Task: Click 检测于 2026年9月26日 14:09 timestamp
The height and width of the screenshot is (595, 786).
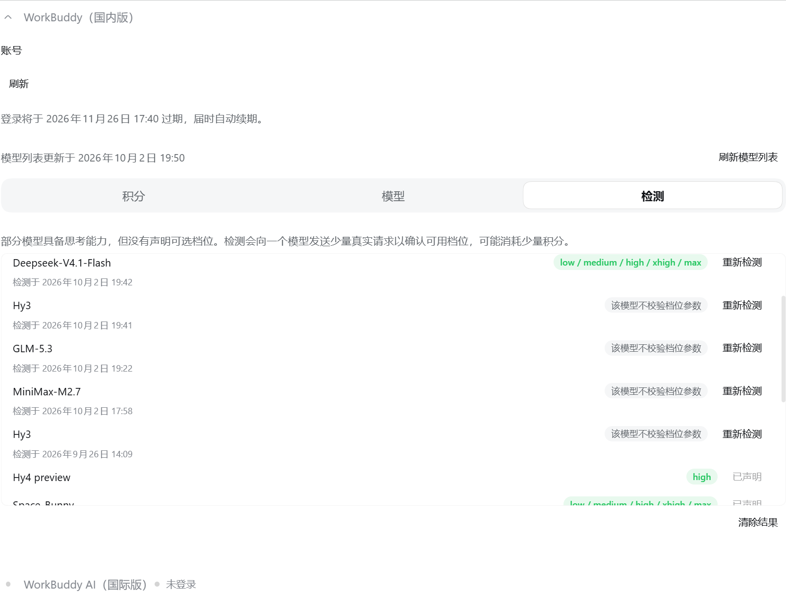Action: pyautogui.click(x=72, y=454)
